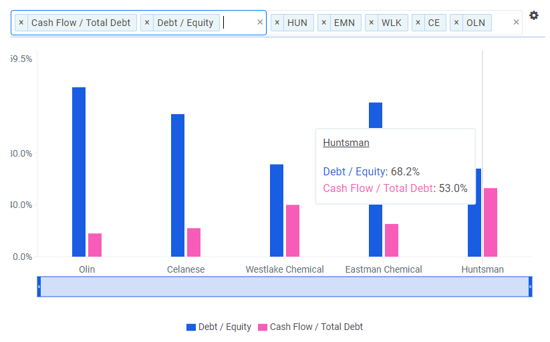Screen dimensions: 550x342
Task: Click Celanese pink Cash Flow bar
Action: pos(194,242)
